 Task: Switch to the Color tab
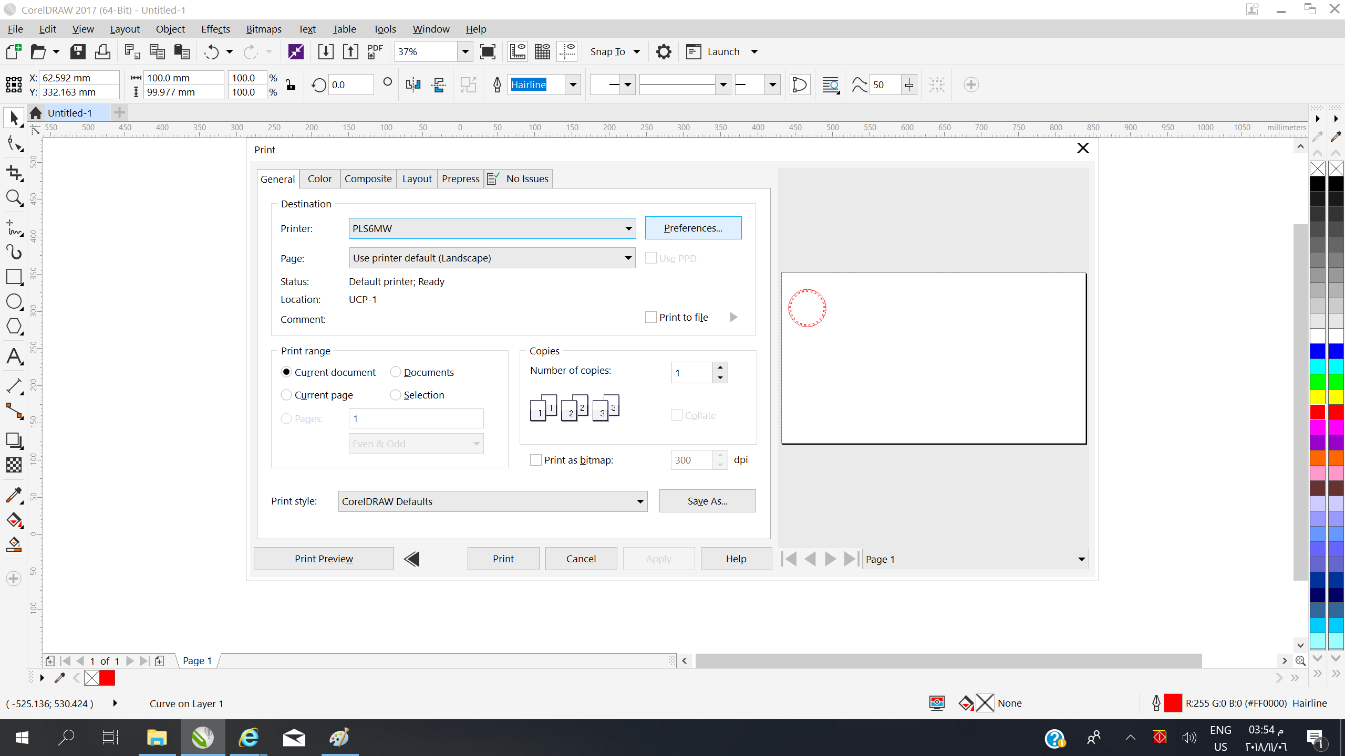(320, 178)
